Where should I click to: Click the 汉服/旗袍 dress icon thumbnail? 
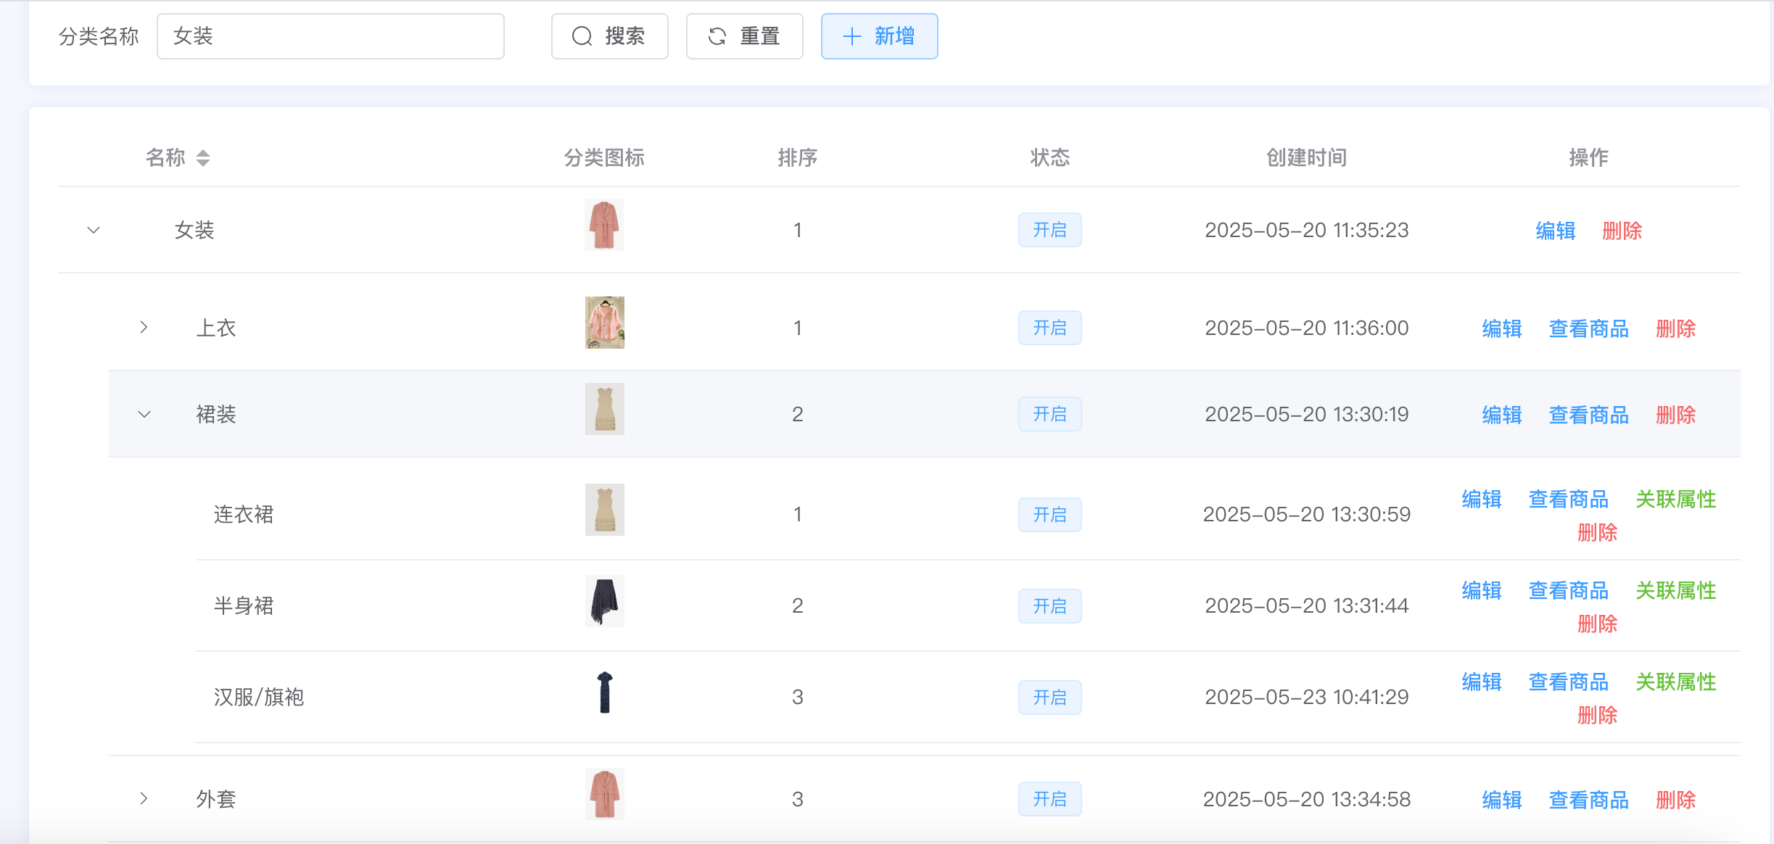pos(604,692)
